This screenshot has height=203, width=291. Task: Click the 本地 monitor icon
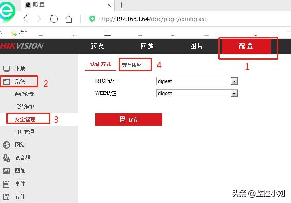6,69
